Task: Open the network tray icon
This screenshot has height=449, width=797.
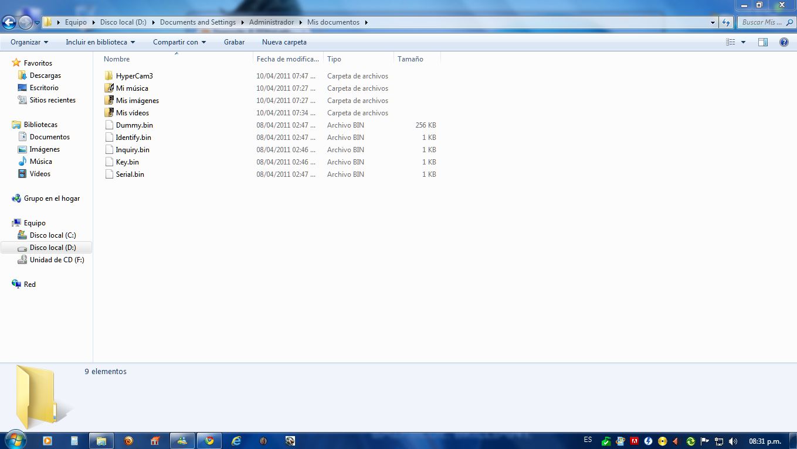Action: pyautogui.click(x=719, y=441)
